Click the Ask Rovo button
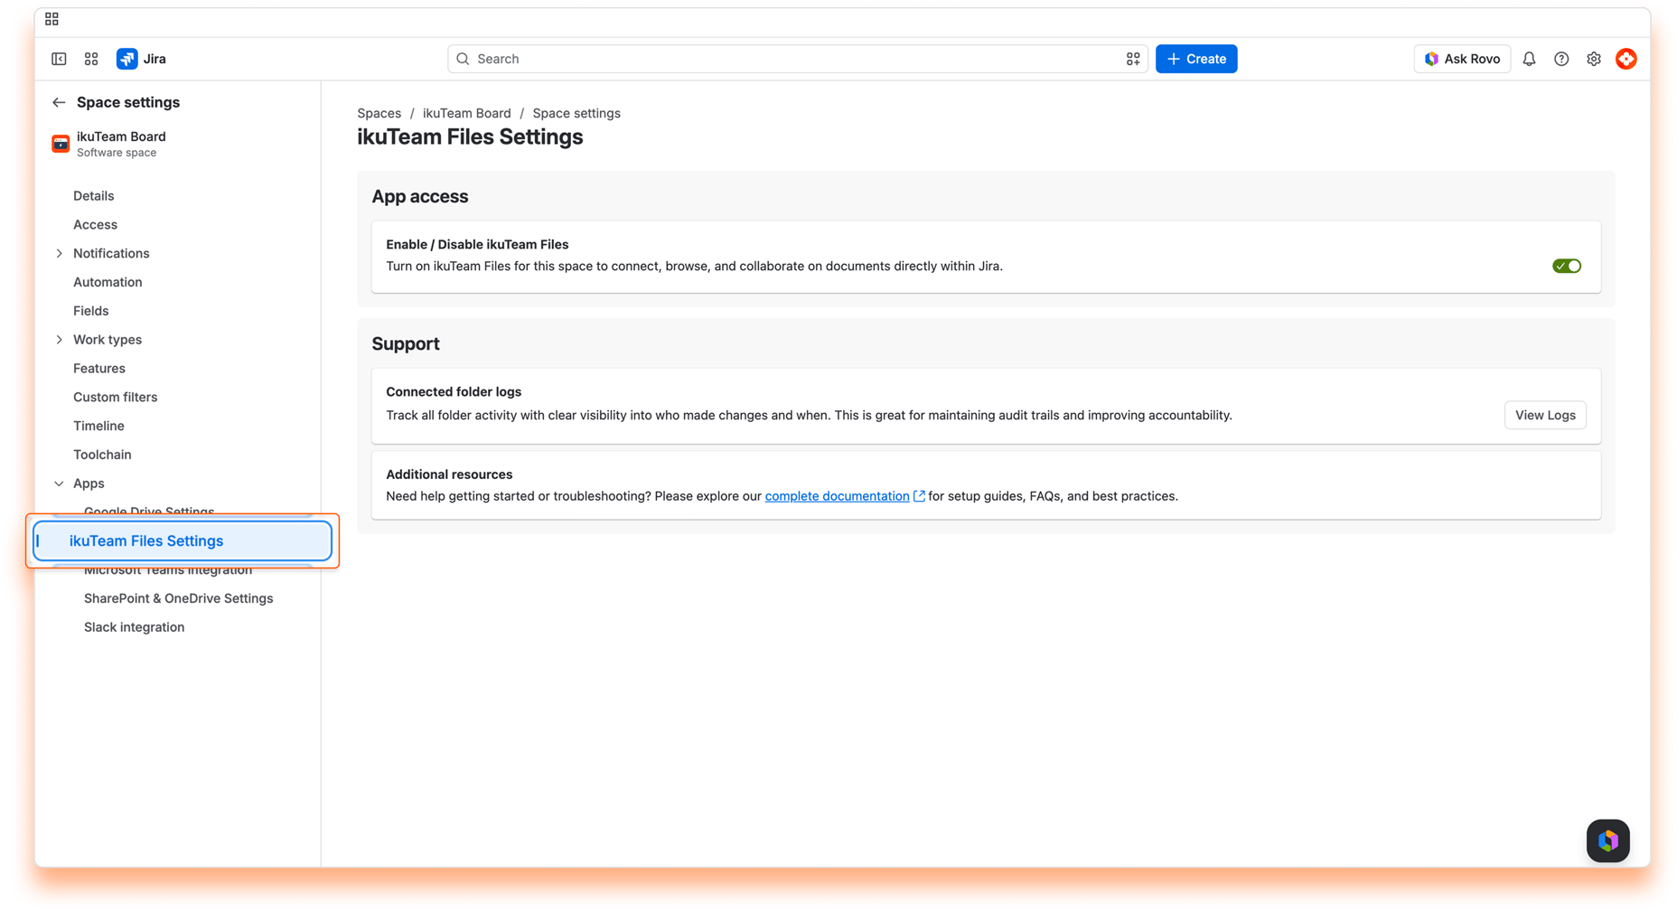The width and height of the screenshot is (1677, 911). point(1462,59)
